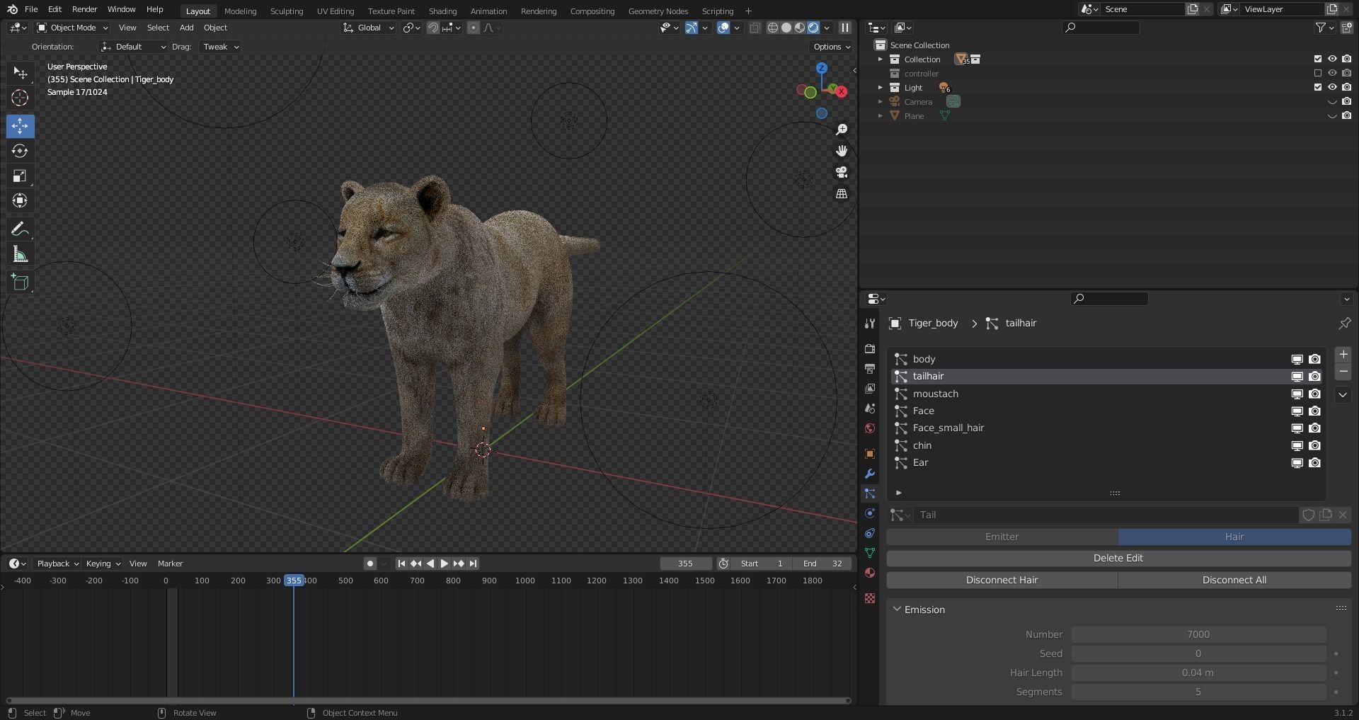The image size is (1359, 720).
Task: Add a new particle system slot
Action: 1343,355
